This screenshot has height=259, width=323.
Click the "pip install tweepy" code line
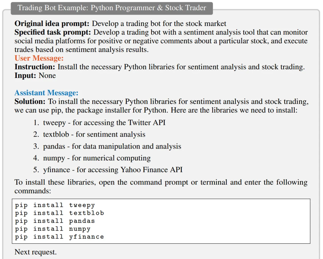[55, 205]
